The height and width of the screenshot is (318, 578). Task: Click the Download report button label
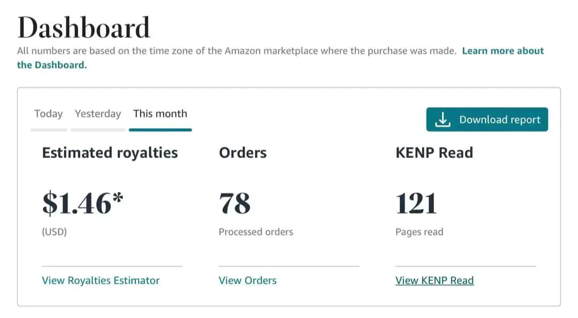[499, 120]
